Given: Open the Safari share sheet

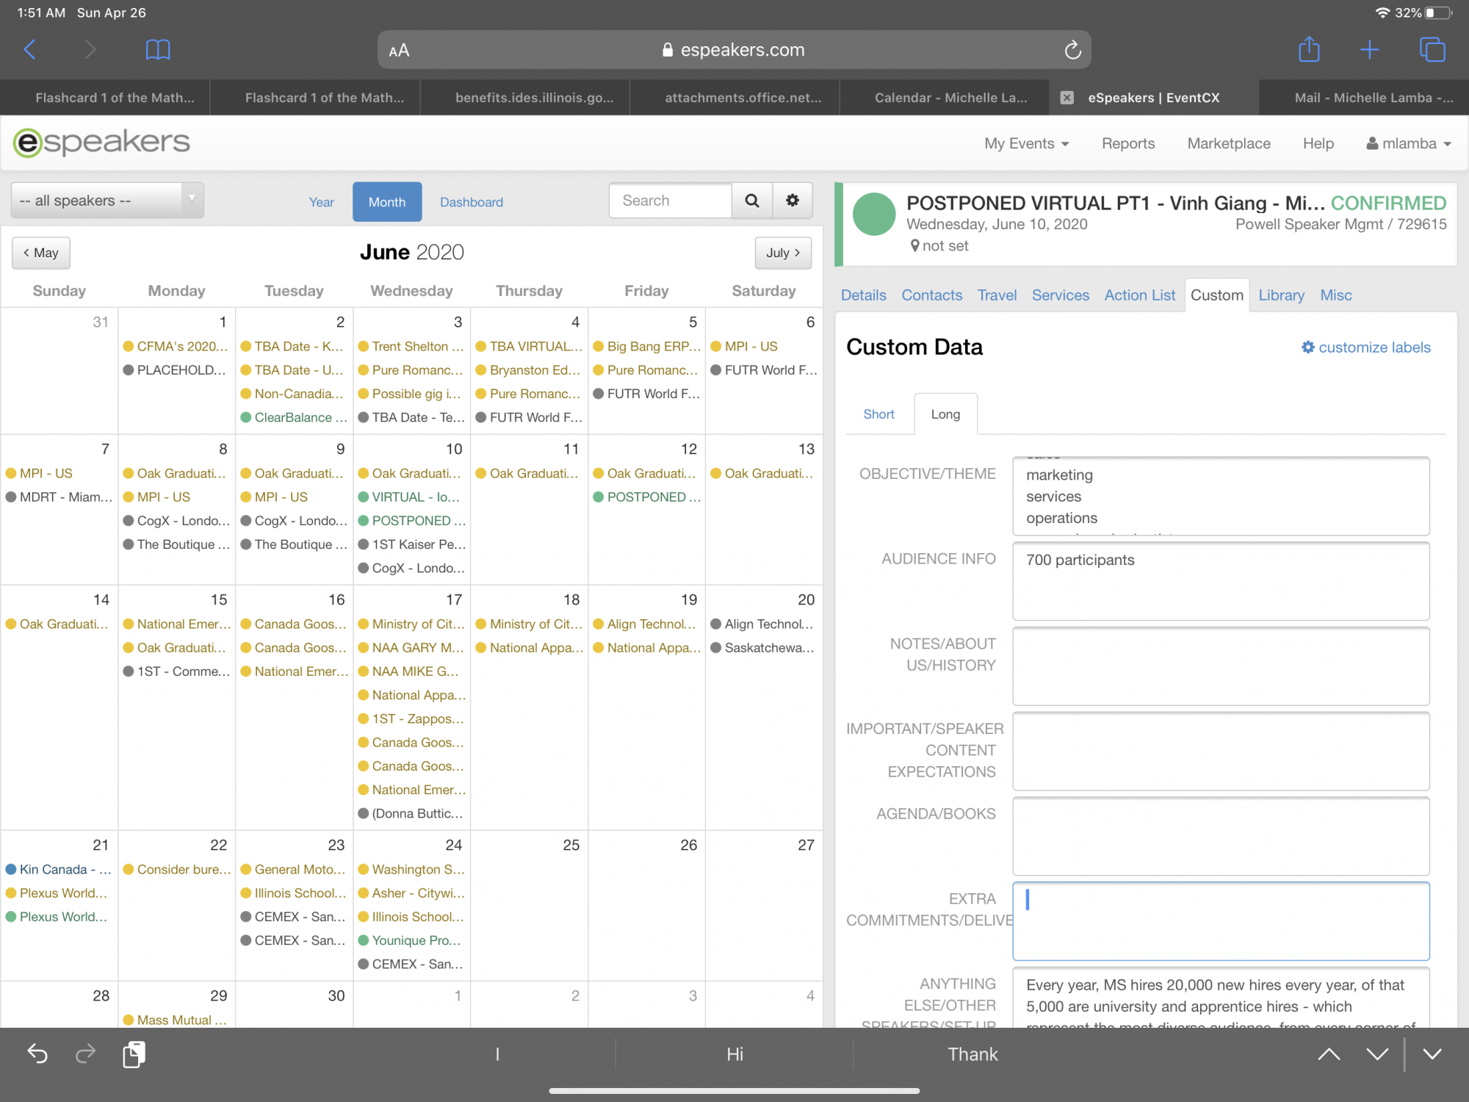Looking at the screenshot, I should (x=1309, y=49).
